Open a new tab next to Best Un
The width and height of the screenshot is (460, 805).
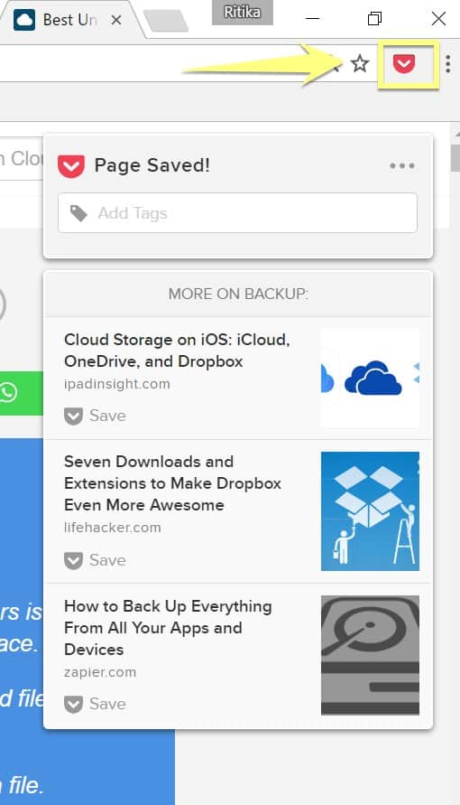tap(165, 21)
